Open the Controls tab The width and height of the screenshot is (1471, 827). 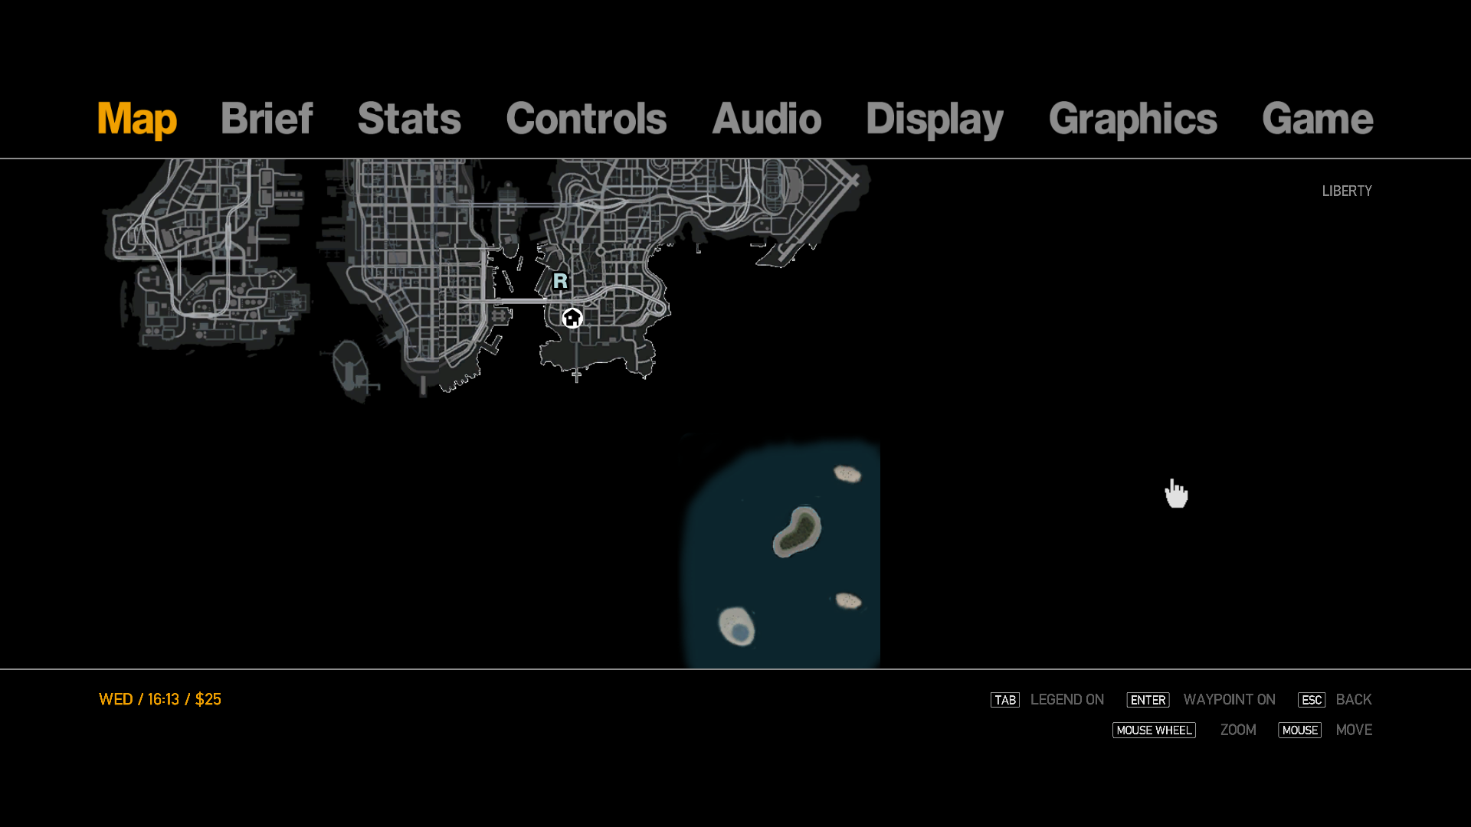pos(586,119)
